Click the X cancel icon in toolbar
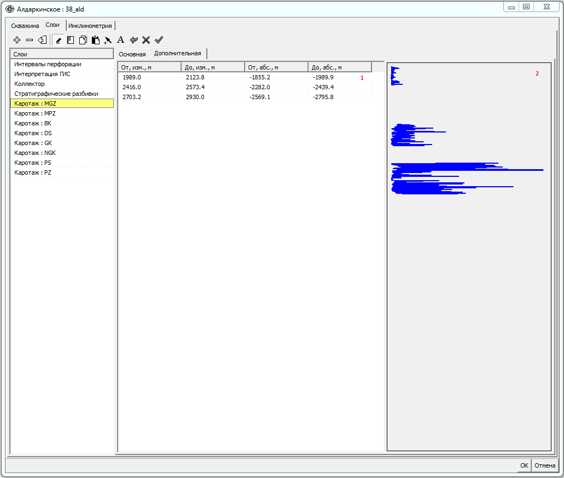 (x=146, y=40)
